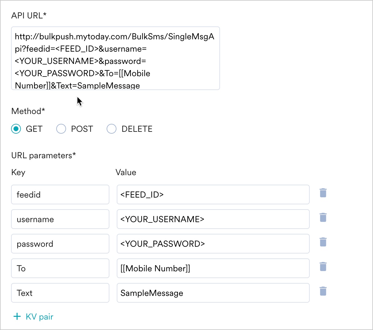Edit the <YOUR_PASSWORD> value field
Image resolution: width=373 pixels, height=330 pixels.
[213, 244]
